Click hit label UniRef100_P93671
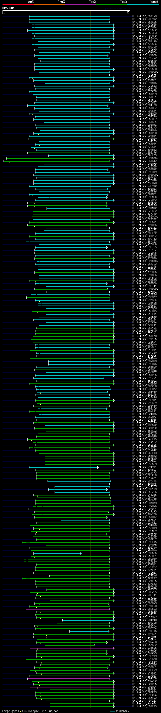Screen dimensions: 161x713 (x=144, y=222)
